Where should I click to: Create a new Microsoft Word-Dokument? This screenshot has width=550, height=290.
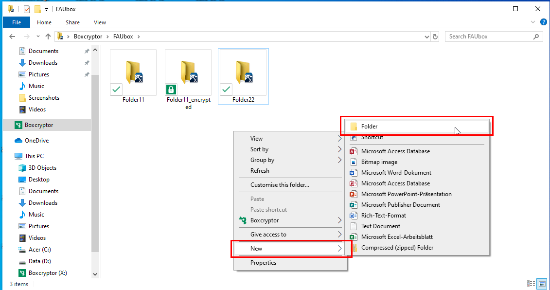tap(417, 173)
